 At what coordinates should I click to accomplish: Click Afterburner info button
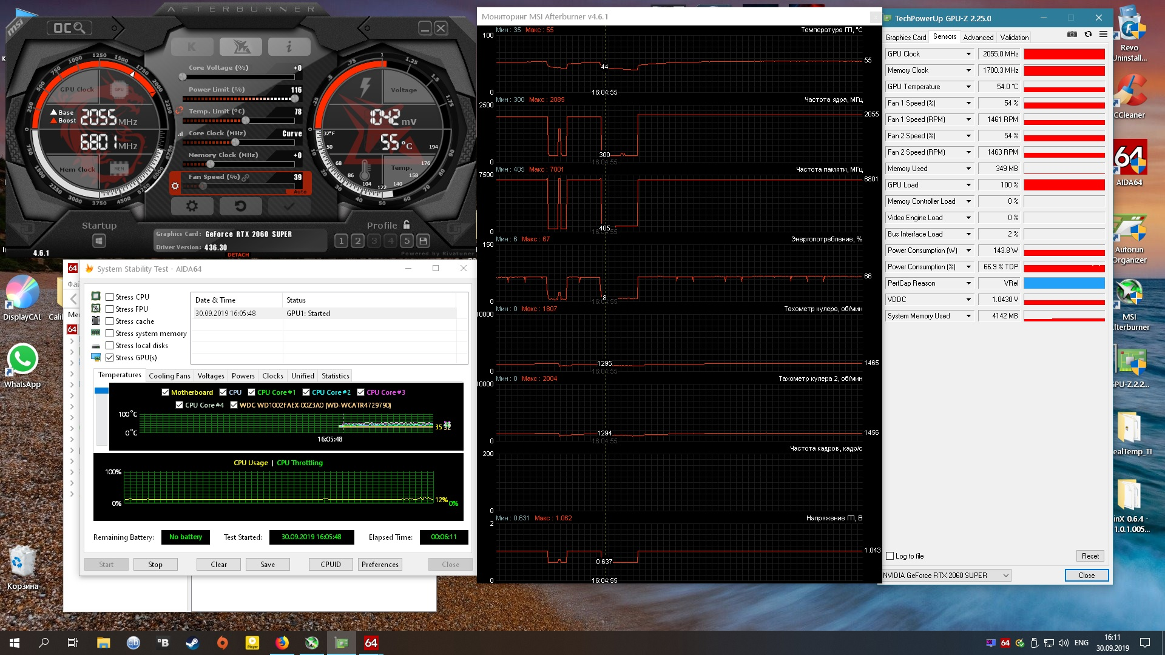click(289, 47)
